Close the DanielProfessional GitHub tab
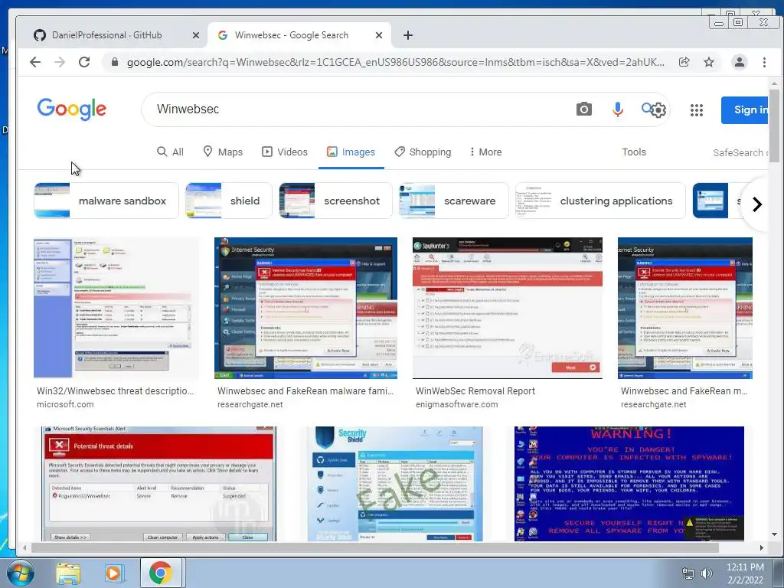Viewport: 784px width, 588px height. pyautogui.click(x=196, y=35)
